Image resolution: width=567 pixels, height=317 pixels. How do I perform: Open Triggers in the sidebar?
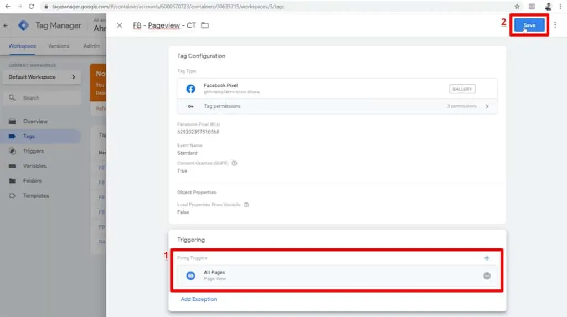point(33,151)
